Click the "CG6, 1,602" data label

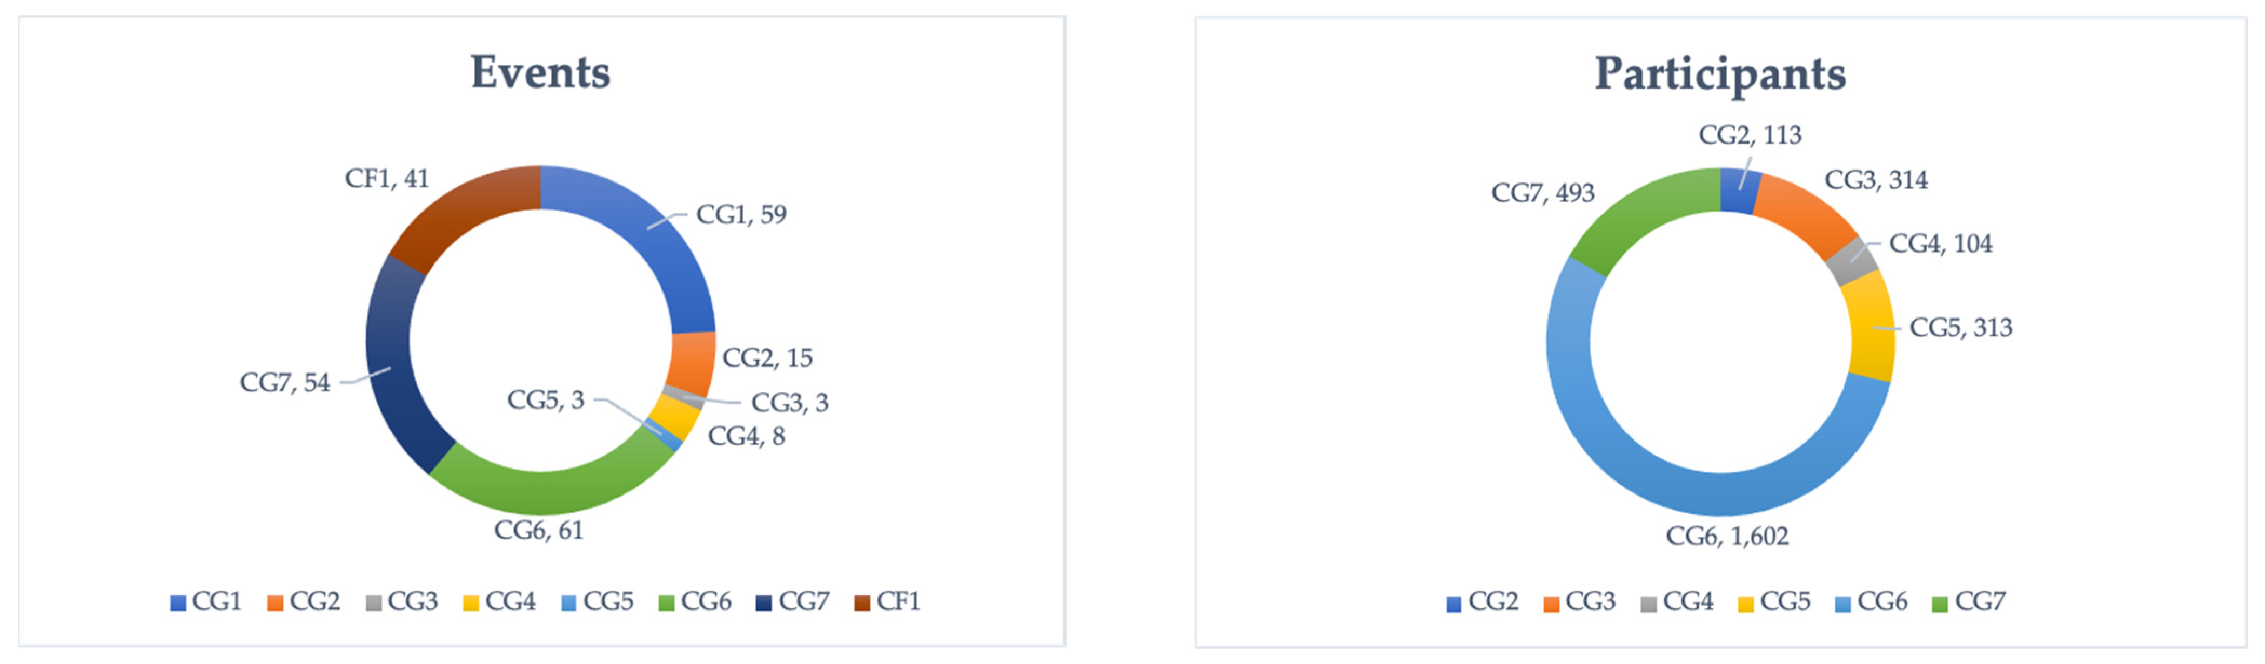(1727, 536)
